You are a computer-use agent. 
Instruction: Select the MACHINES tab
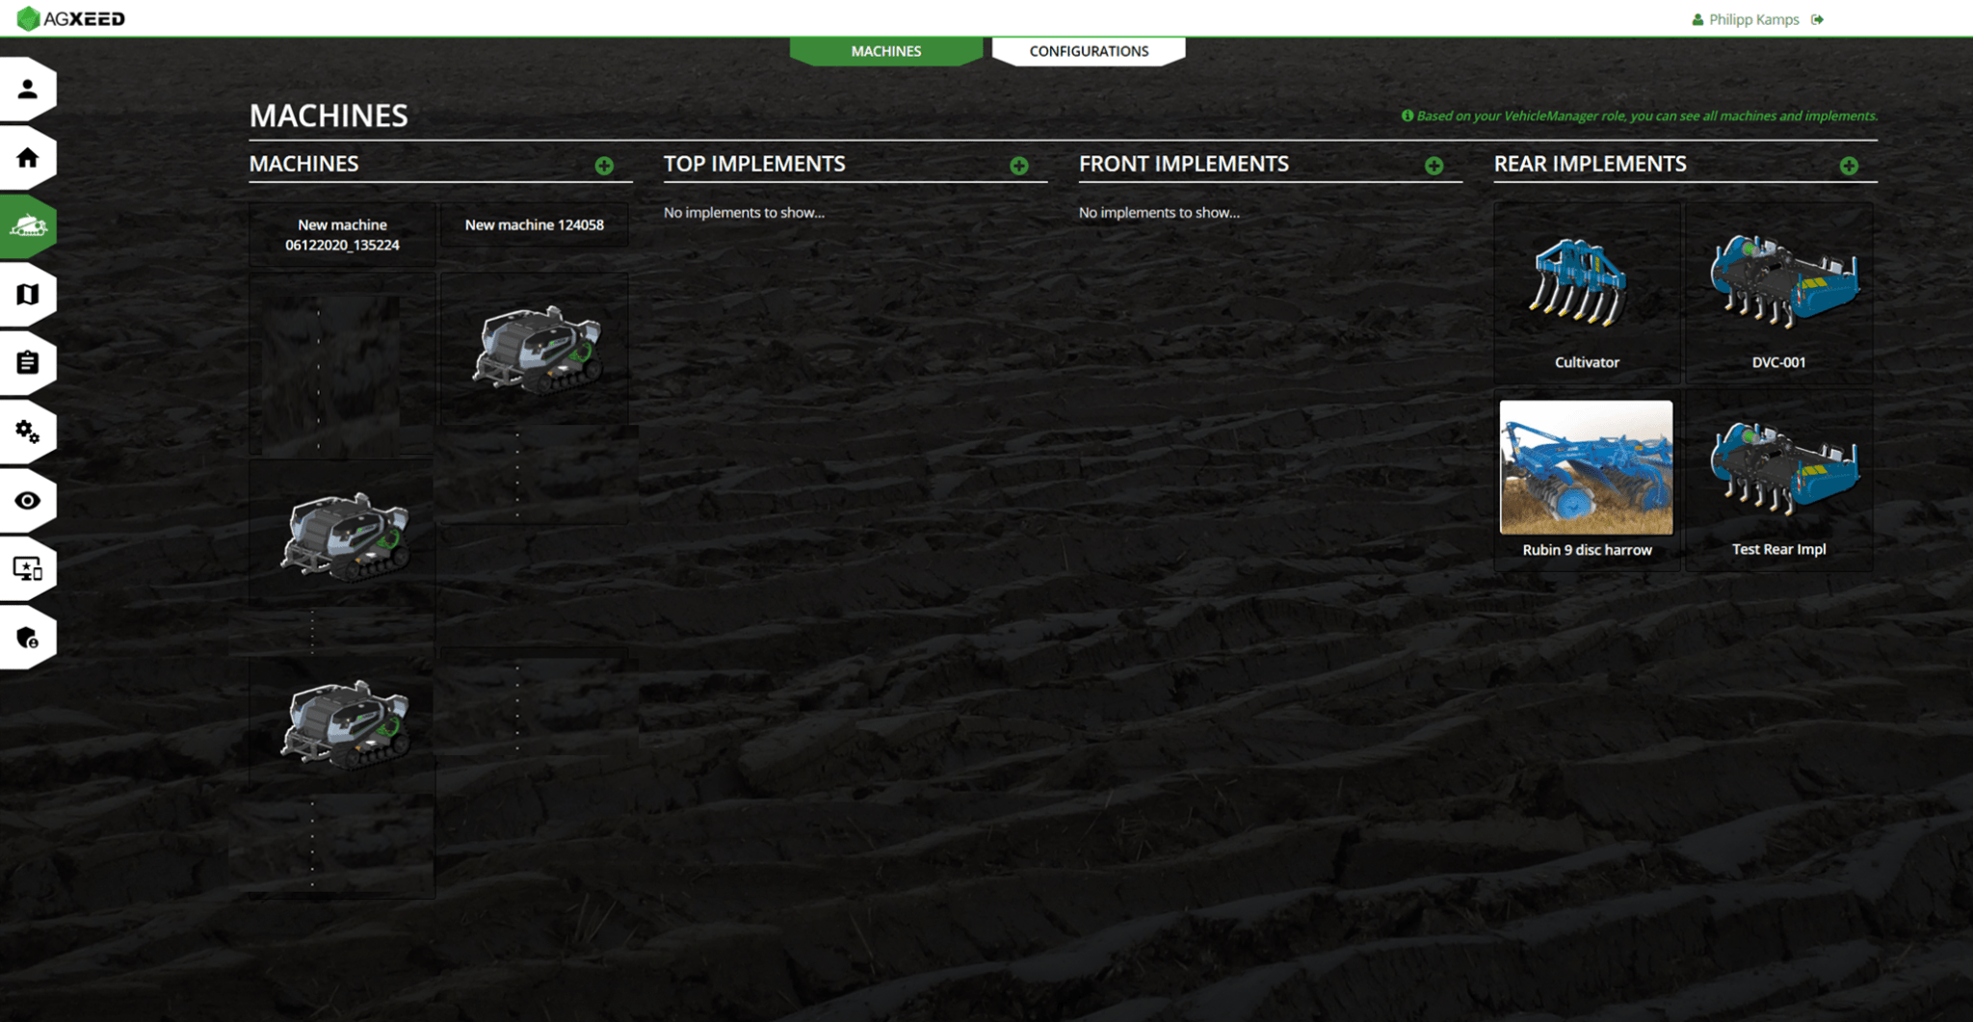coord(885,50)
